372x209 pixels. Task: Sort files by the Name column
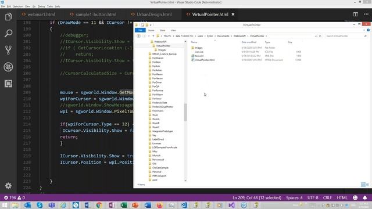pos(194,42)
